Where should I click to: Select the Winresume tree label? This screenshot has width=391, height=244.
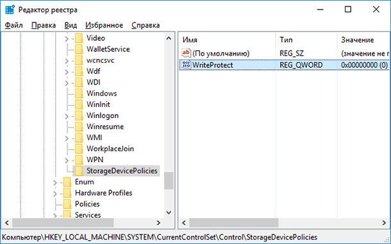(x=105, y=127)
